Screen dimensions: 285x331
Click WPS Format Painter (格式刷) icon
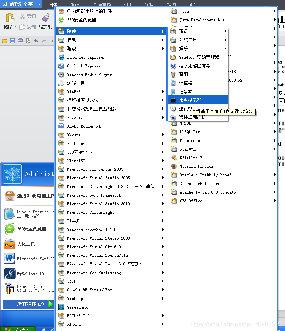(46, 18)
